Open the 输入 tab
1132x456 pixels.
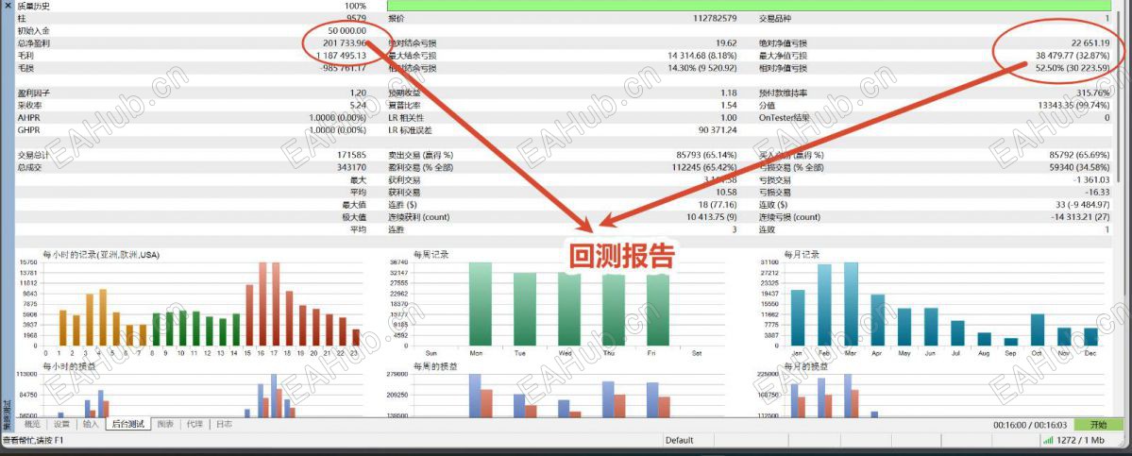pos(91,424)
